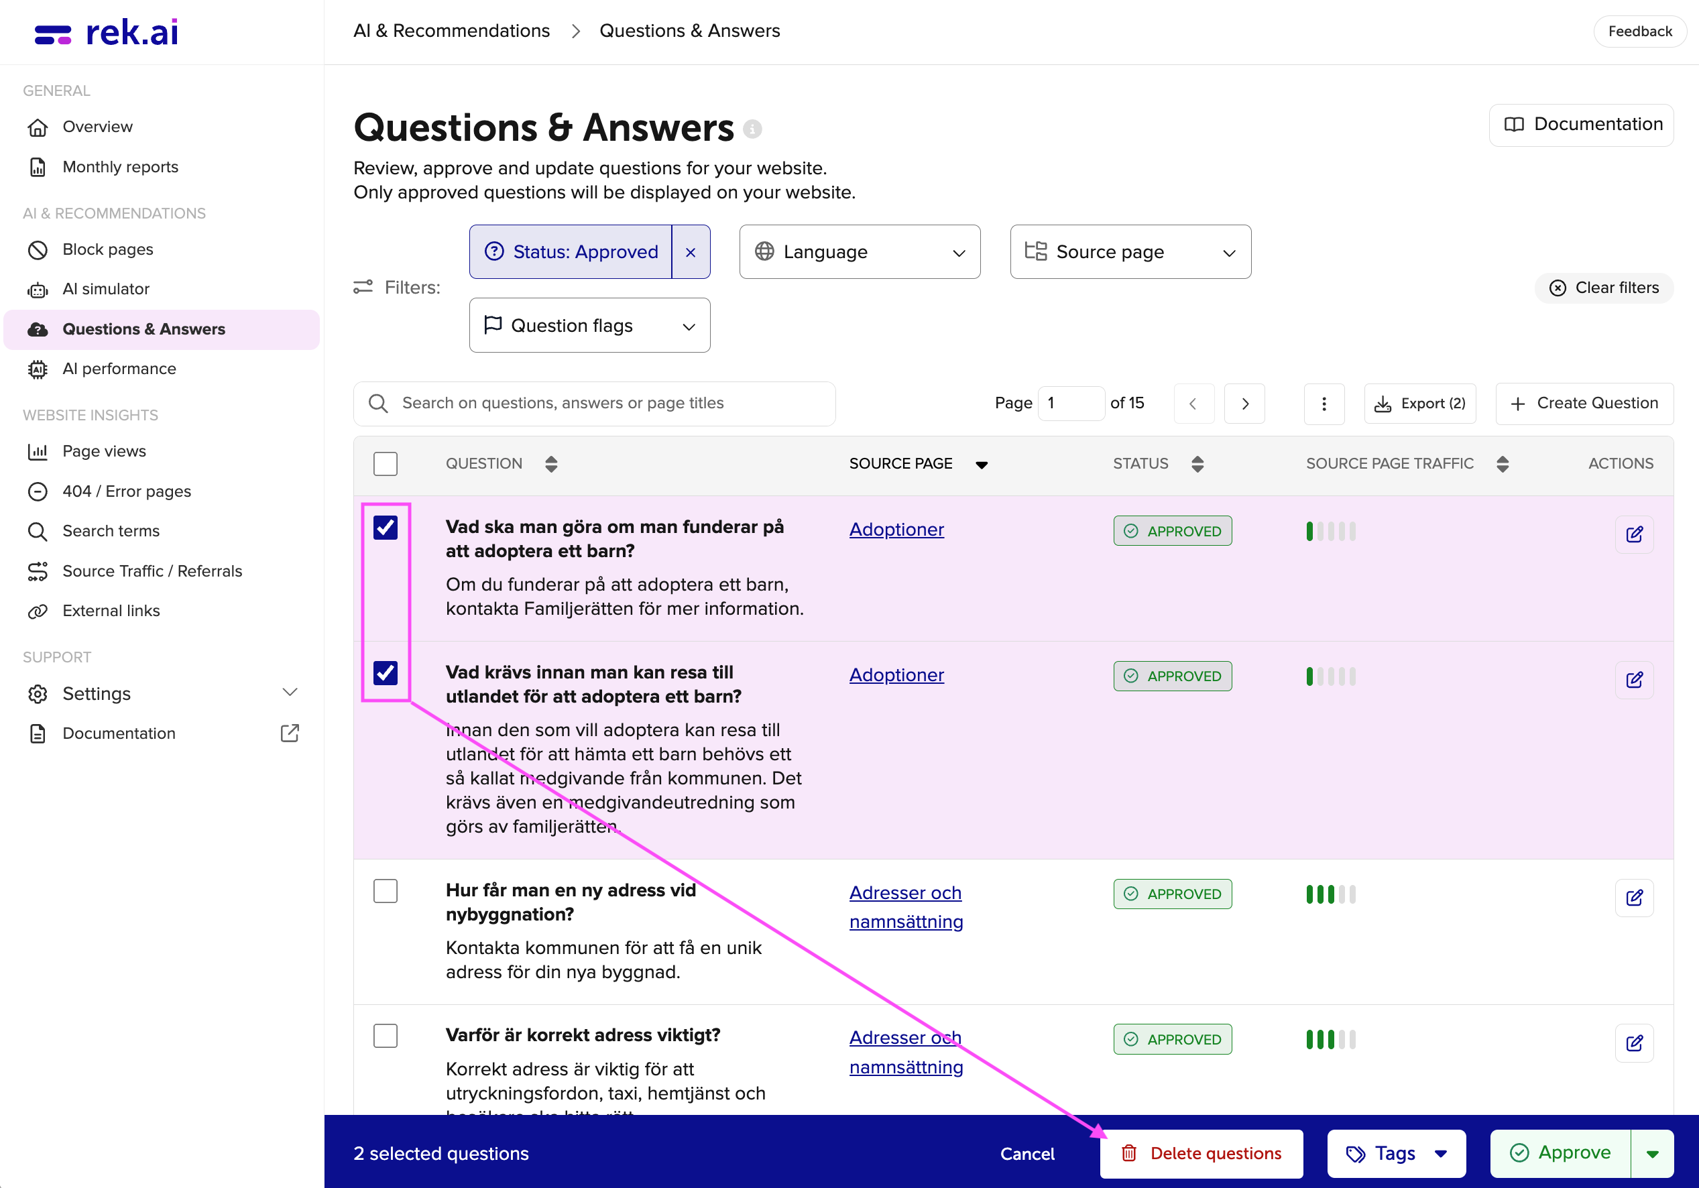Click the Page views icon

(x=38, y=451)
